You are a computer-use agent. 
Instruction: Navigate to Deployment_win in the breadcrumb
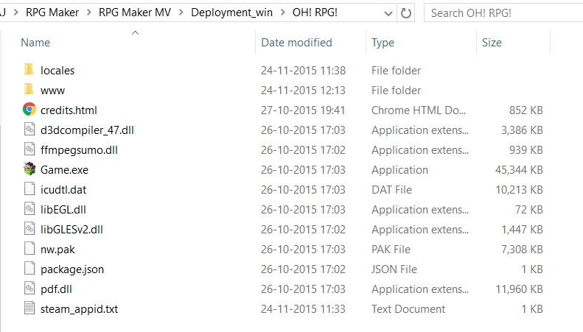pyautogui.click(x=231, y=13)
